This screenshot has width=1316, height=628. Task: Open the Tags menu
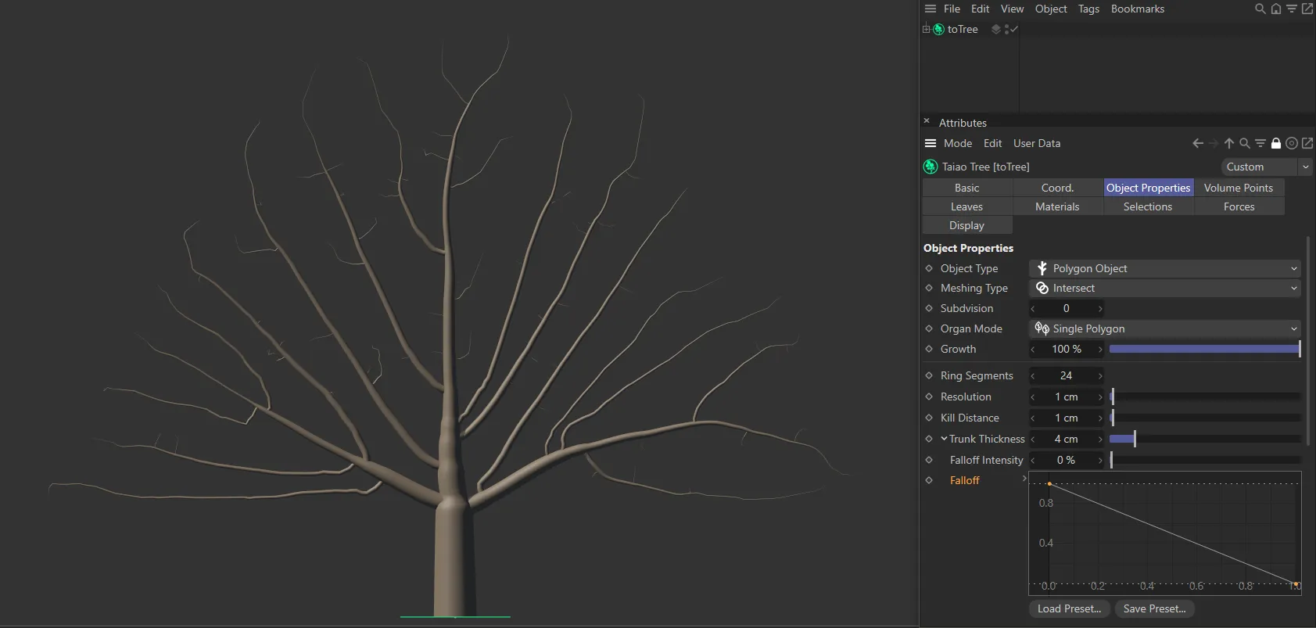(x=1088, y=9)
